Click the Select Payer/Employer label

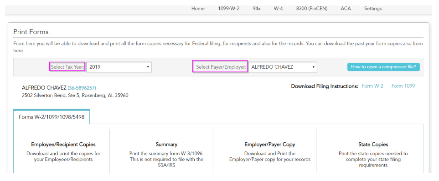[x=221, y=67]
